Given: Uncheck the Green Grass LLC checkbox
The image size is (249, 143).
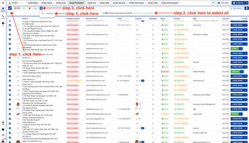Looking at the screenshot, I should [x=10, y=81].
